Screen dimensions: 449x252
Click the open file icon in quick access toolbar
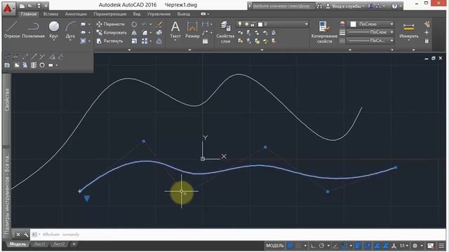30,6
